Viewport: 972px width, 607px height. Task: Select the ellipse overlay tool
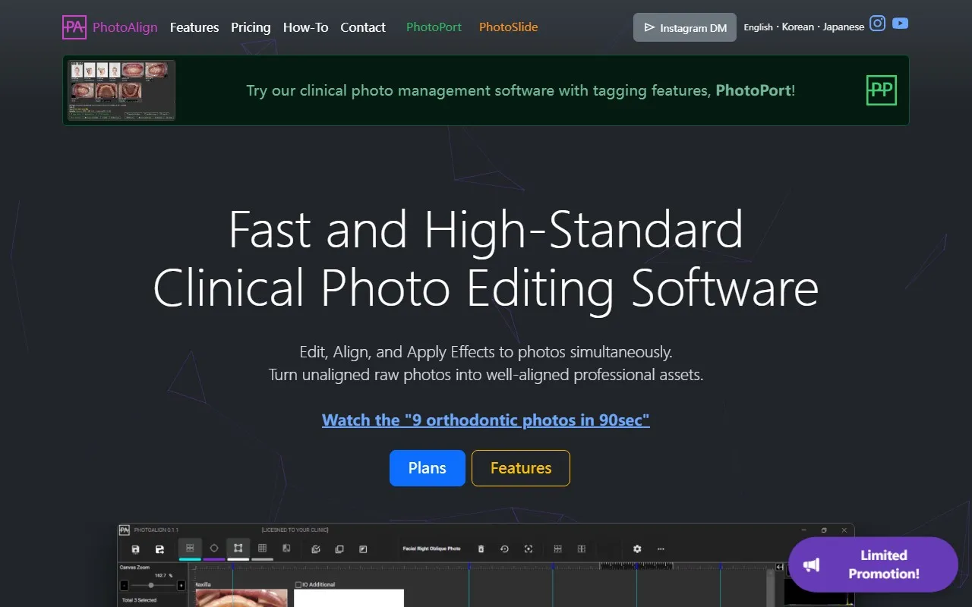pyautogui.click(x=213, y=549)
